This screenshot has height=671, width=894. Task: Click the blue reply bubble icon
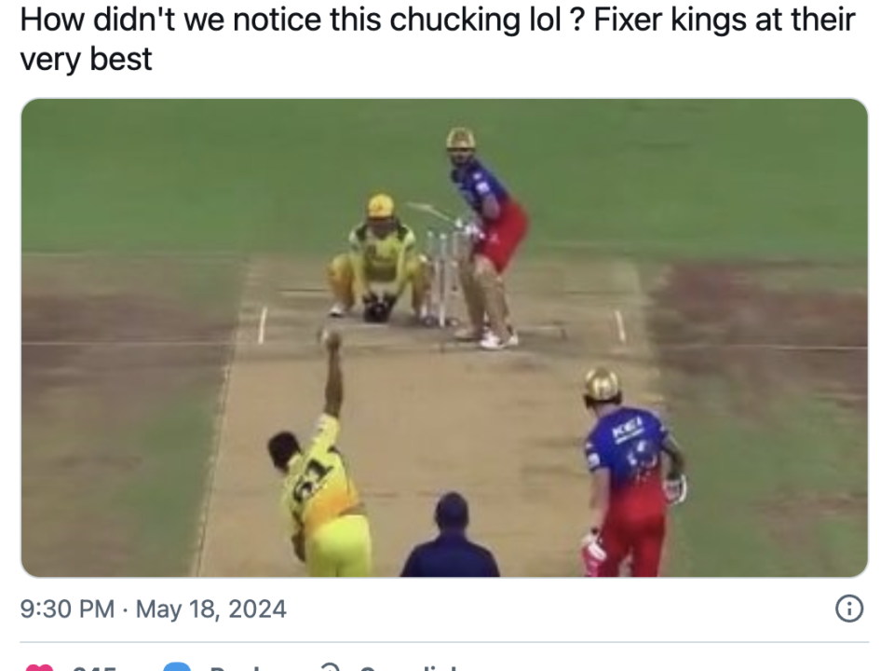click(177, 666)
